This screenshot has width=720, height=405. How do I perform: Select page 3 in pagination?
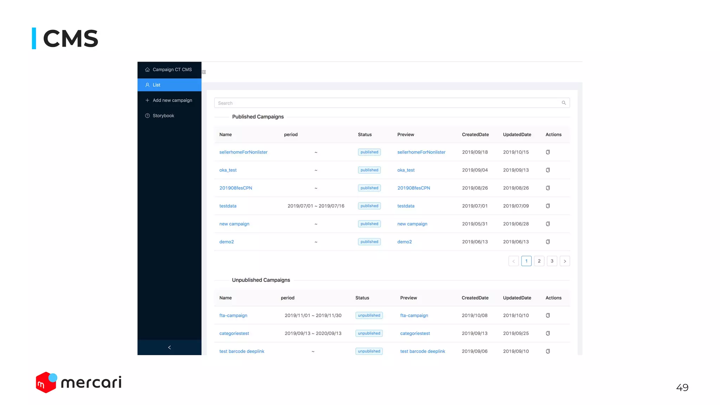[x=552, y=261]
